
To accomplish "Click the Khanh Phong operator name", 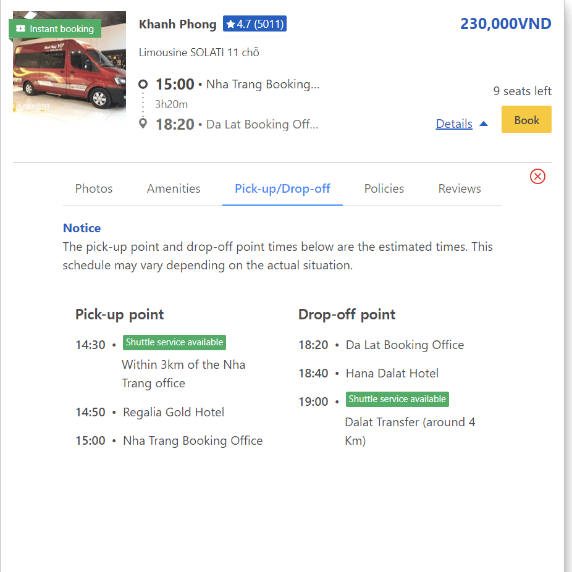I will coord(178,24).
